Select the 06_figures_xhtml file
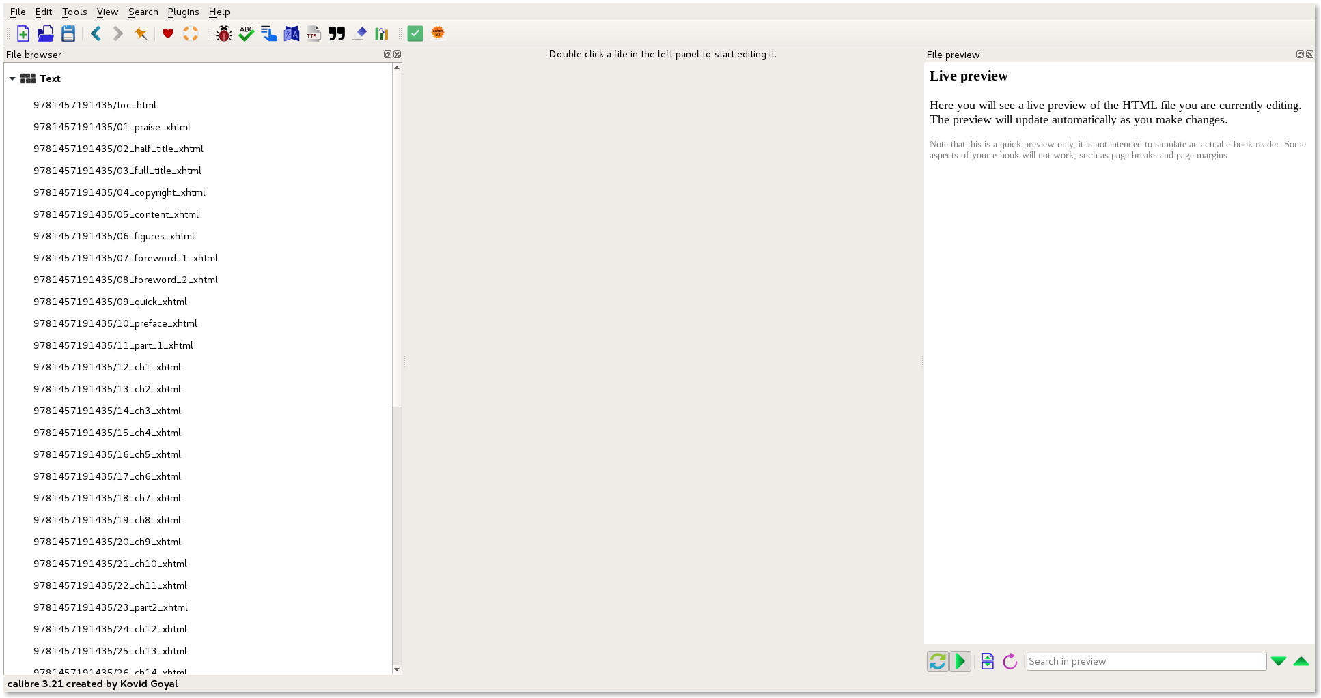 114,236
